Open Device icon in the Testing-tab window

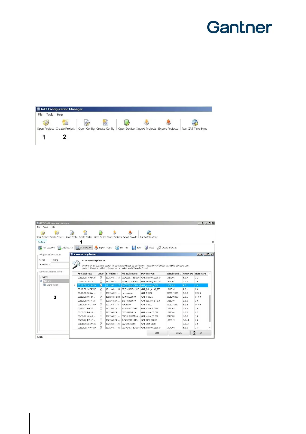pos(100,233)
